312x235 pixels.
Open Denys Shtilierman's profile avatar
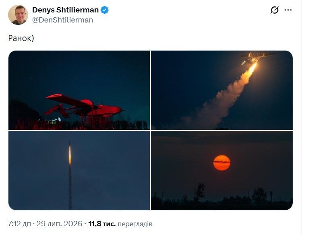tap(18, 15)
